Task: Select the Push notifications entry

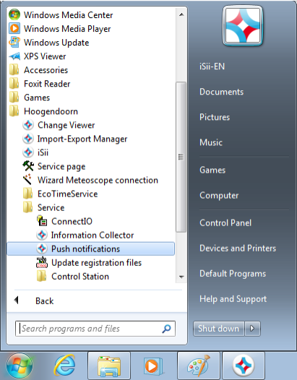Action: click(90, 249)
